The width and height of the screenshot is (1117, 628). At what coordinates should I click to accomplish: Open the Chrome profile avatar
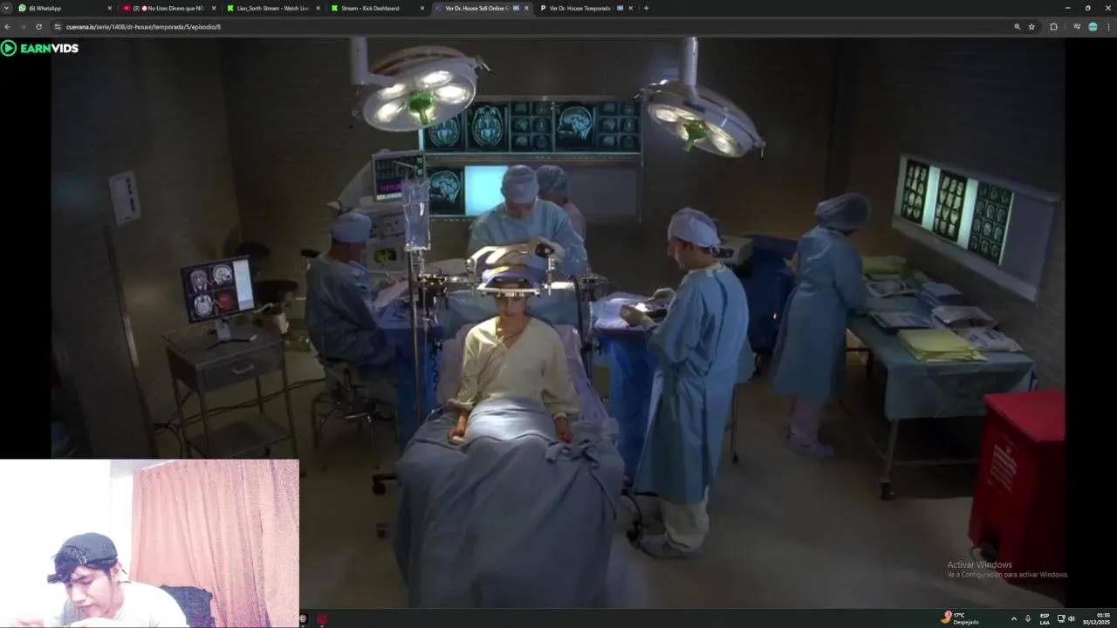point(1093,27)
